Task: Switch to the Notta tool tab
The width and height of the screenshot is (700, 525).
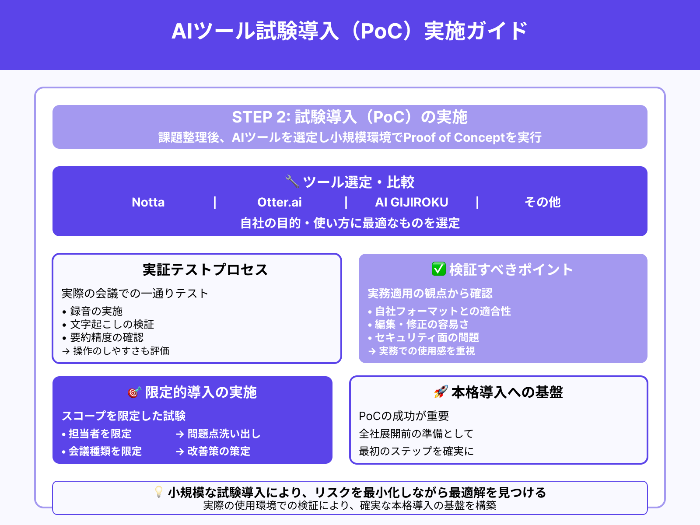Action: (x=148, y=202)
